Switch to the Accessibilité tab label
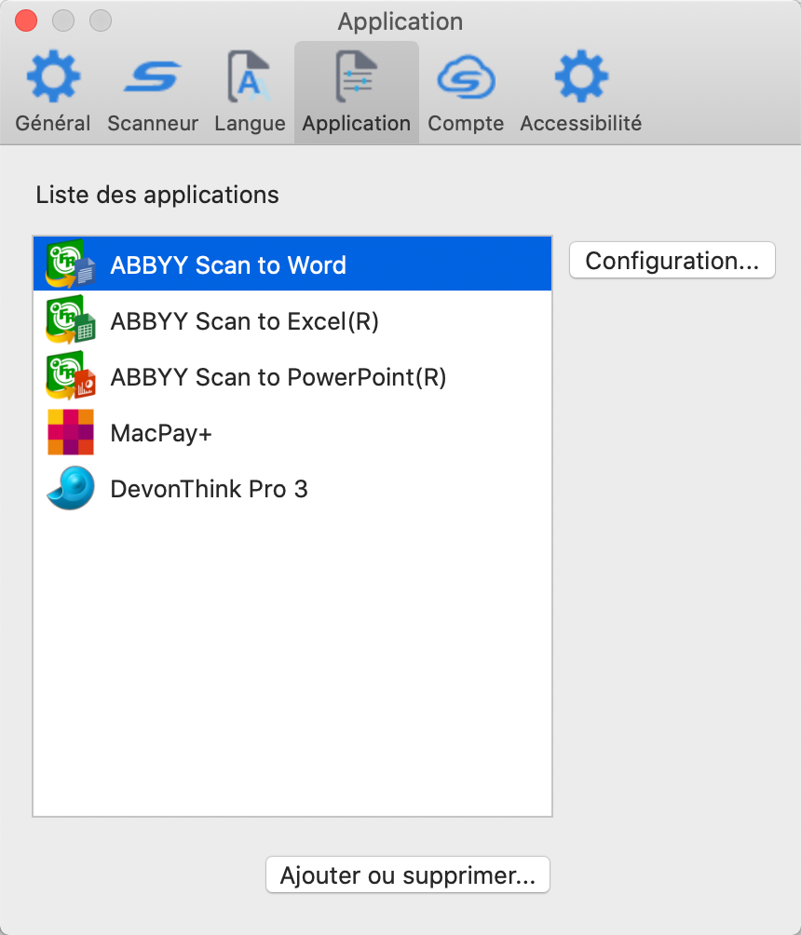Screen dimensions: 801x935 click(581, 124)
